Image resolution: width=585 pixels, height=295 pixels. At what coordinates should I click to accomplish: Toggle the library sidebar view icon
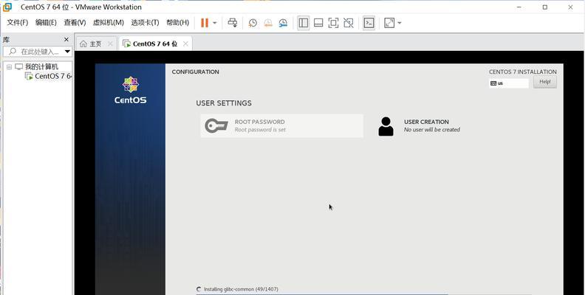coord(304,23)
